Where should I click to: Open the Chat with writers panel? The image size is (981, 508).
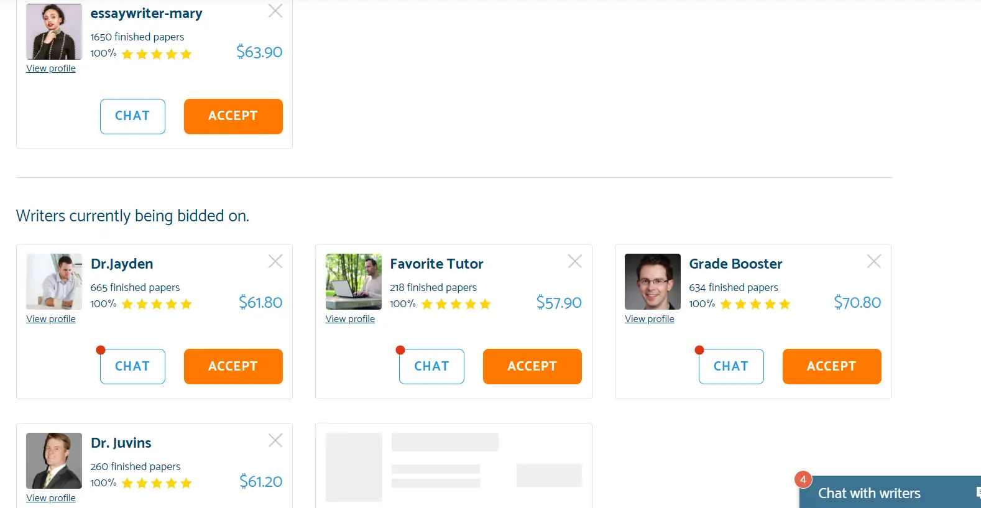[868, 493]
